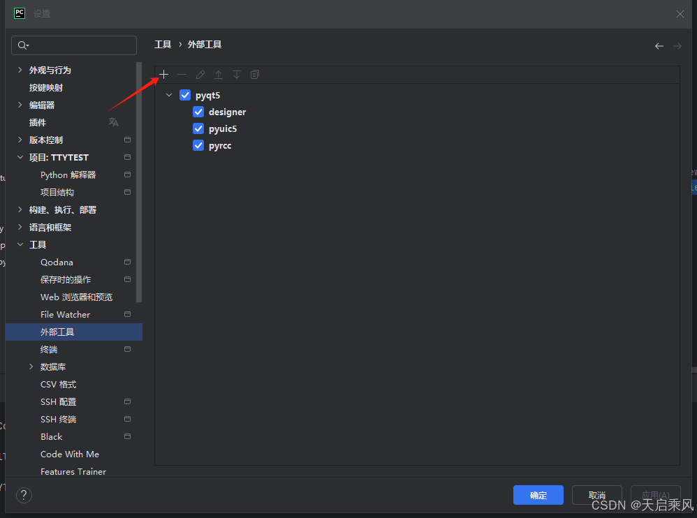This screenshot has height=518, width=697.
Task: Click the project-level icon beside 保存时的操作
Action: (x=128, y=279)
